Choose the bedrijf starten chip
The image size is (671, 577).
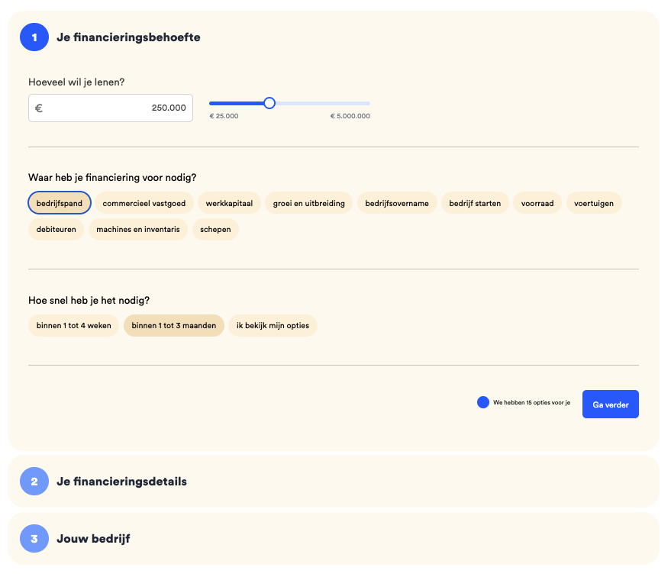[475, 203]
